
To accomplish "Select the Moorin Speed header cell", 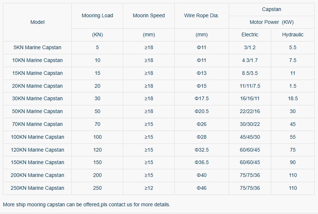I will click(x=149, y=15).
